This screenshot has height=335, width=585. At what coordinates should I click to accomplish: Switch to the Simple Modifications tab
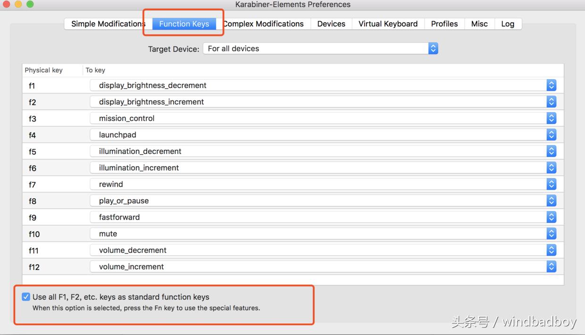[x=108, y=24]
